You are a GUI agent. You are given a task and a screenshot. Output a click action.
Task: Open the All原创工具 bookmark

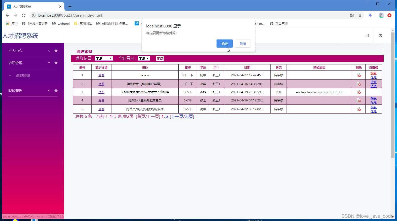112,23
